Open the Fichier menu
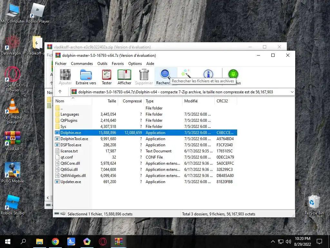 click(x=61, y=64)
